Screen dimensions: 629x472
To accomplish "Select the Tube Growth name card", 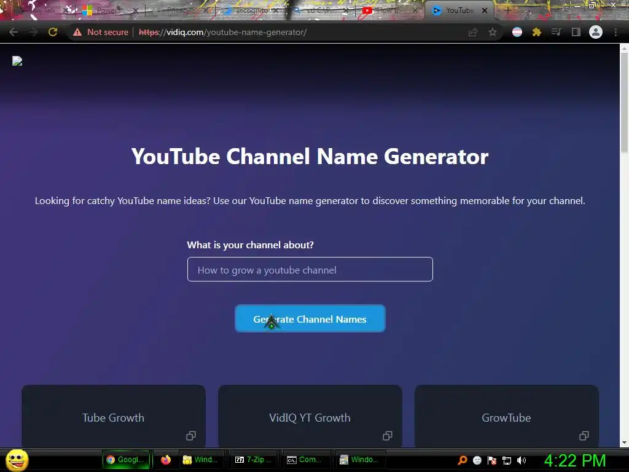I will coord(114,416).
